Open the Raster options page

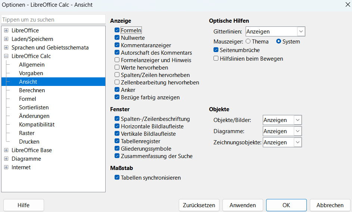click(27, 133)
